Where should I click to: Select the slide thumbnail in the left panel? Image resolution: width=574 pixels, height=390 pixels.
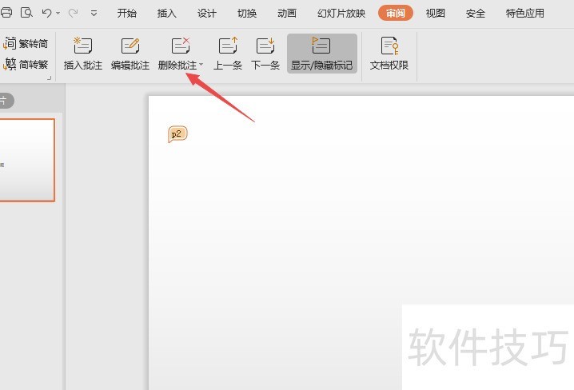point(27,160)
